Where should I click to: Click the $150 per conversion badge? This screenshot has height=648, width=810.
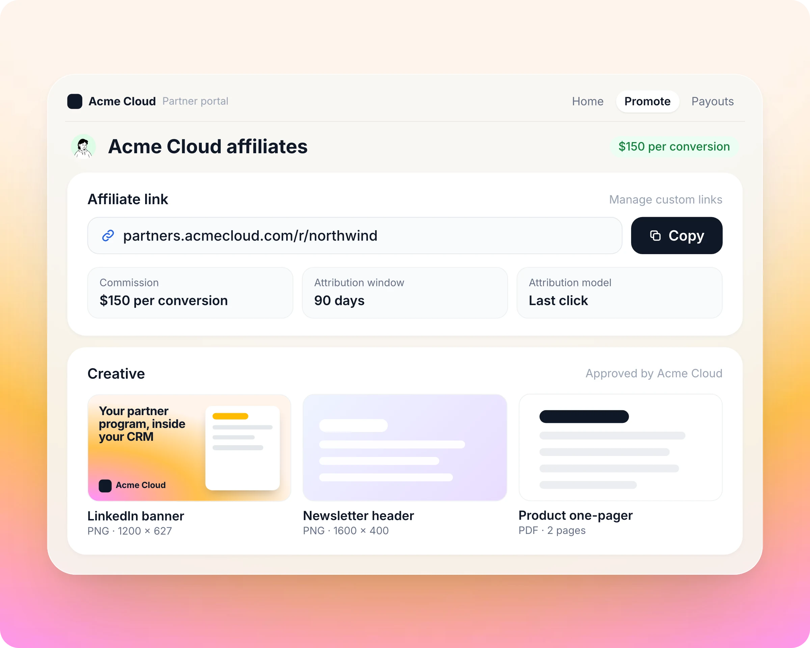tap(674, 146)
